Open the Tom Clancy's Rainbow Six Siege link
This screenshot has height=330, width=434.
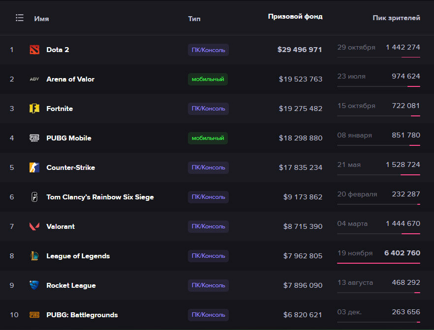pyautogui.click(x=100, y=197)
